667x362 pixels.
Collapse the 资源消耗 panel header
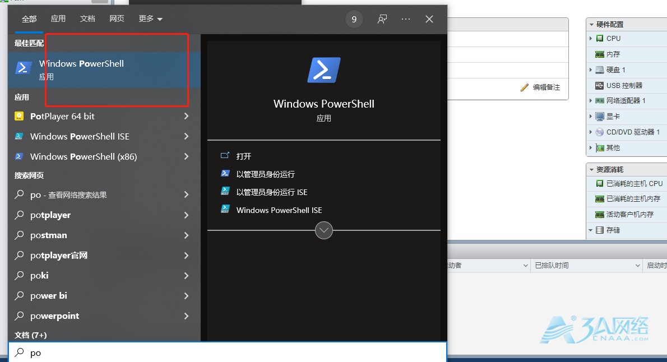[626, 169]
